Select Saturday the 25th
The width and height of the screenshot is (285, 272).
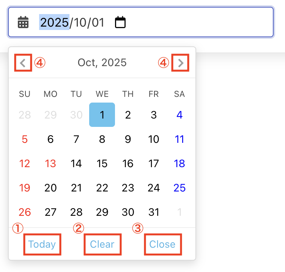tap(180, 188)
